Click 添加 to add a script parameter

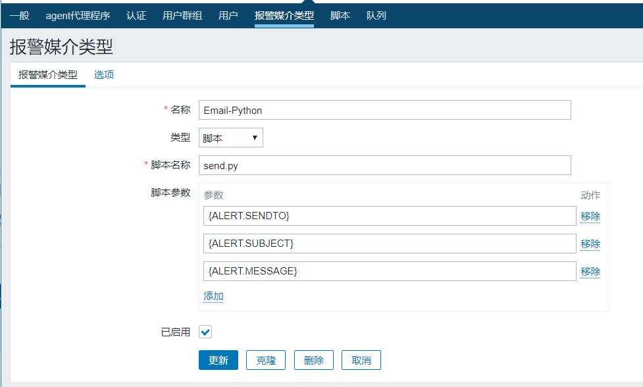pos(213,296)
